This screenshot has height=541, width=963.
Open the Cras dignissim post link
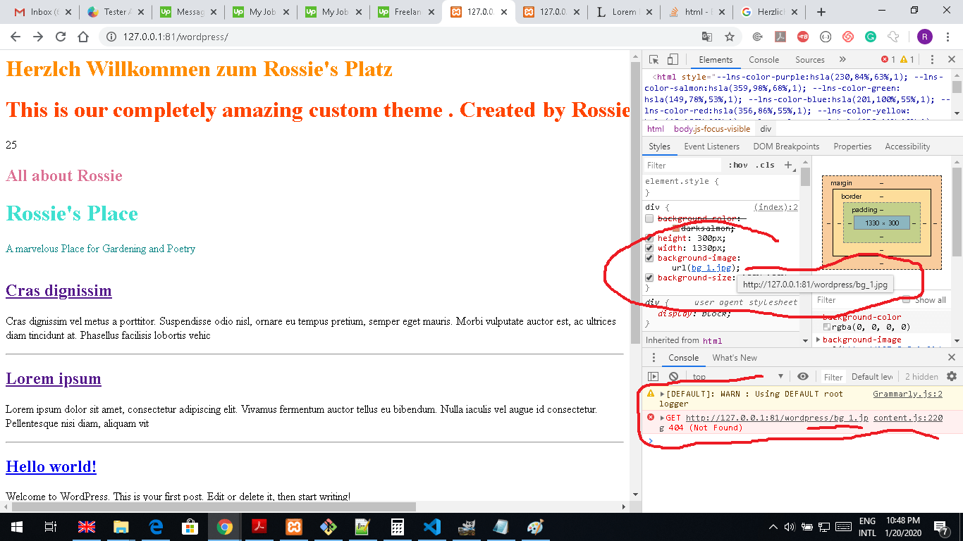point(59,291)
